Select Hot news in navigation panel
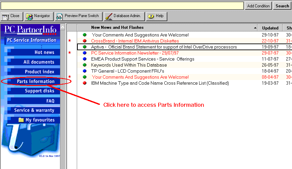292x169 pixels. [44, 52]
